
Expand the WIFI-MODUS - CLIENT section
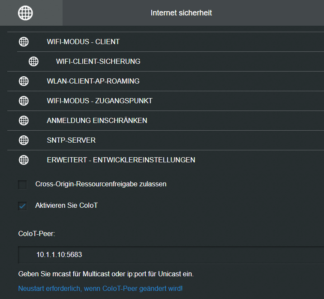[x=165, y=42]
